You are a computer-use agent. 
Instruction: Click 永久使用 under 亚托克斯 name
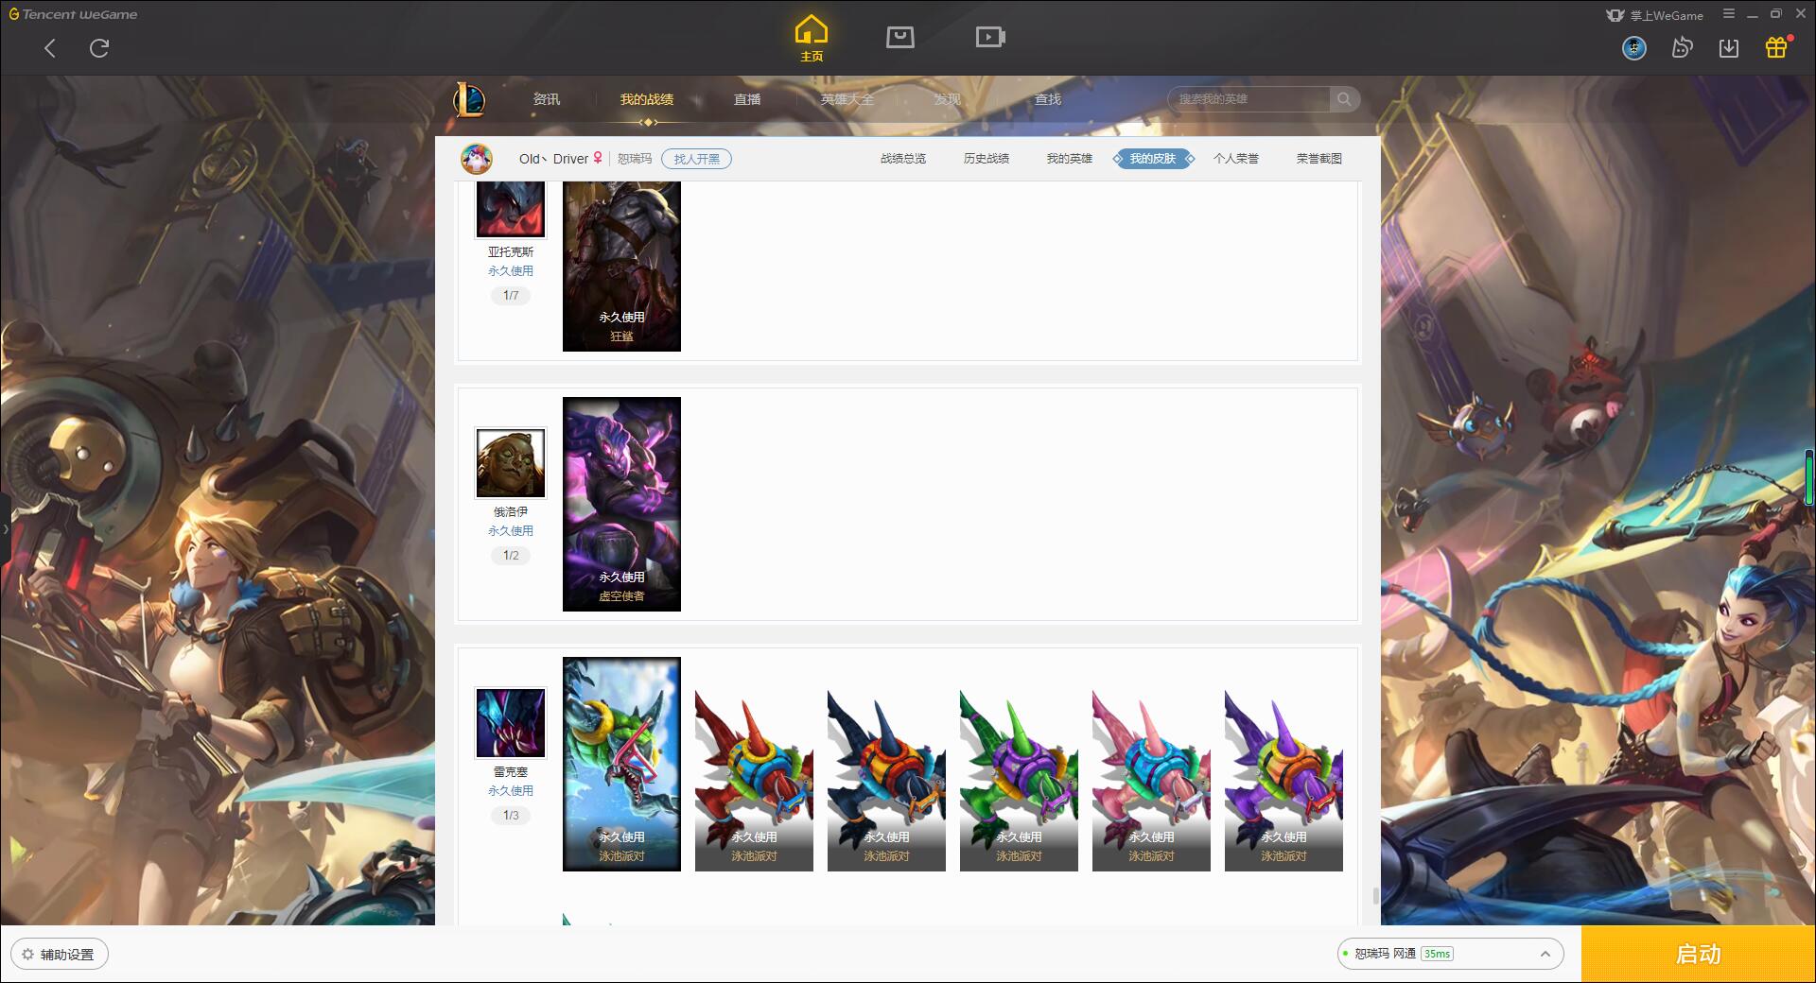[x=511, y=271]
